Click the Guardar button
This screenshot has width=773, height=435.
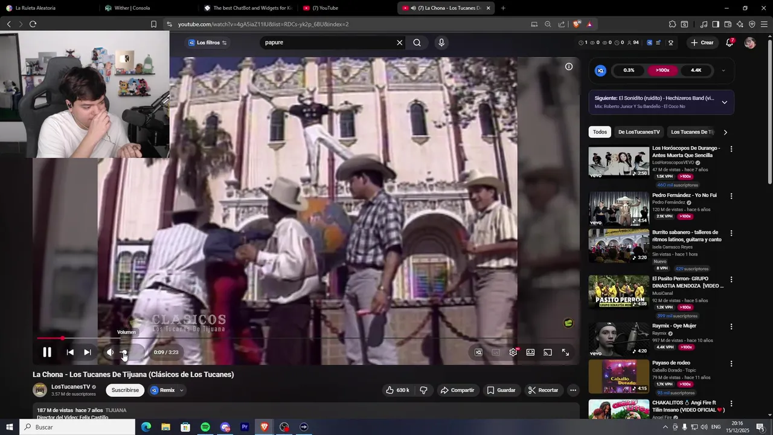point(501,390)
